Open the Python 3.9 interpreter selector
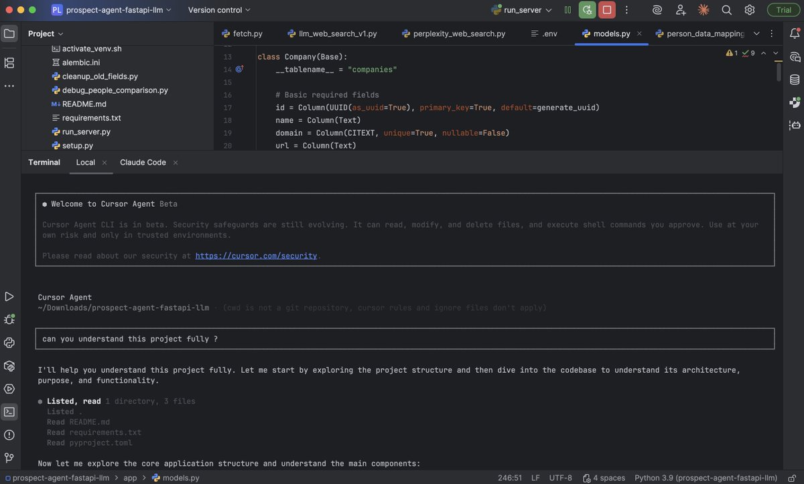This screenshot has width=804, height=484. [x=706, y=478]
